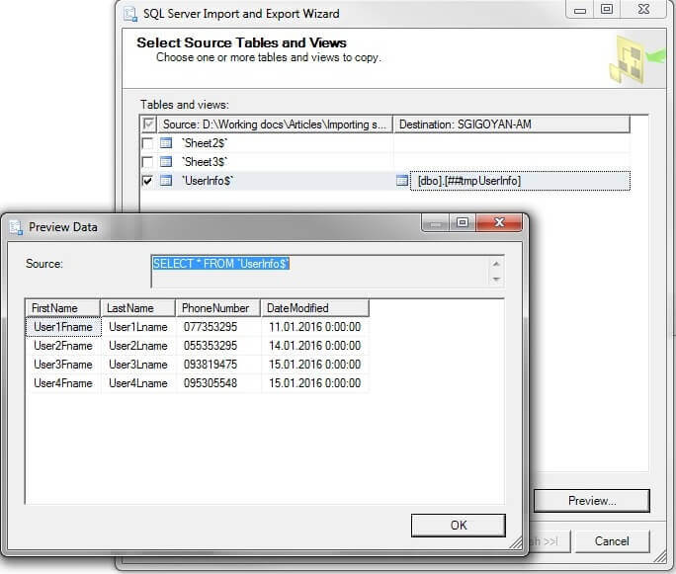Toggle the select-all checkbox in the Source header
Viewport: 676px width, 574px height.
click(x=149, y=124)
